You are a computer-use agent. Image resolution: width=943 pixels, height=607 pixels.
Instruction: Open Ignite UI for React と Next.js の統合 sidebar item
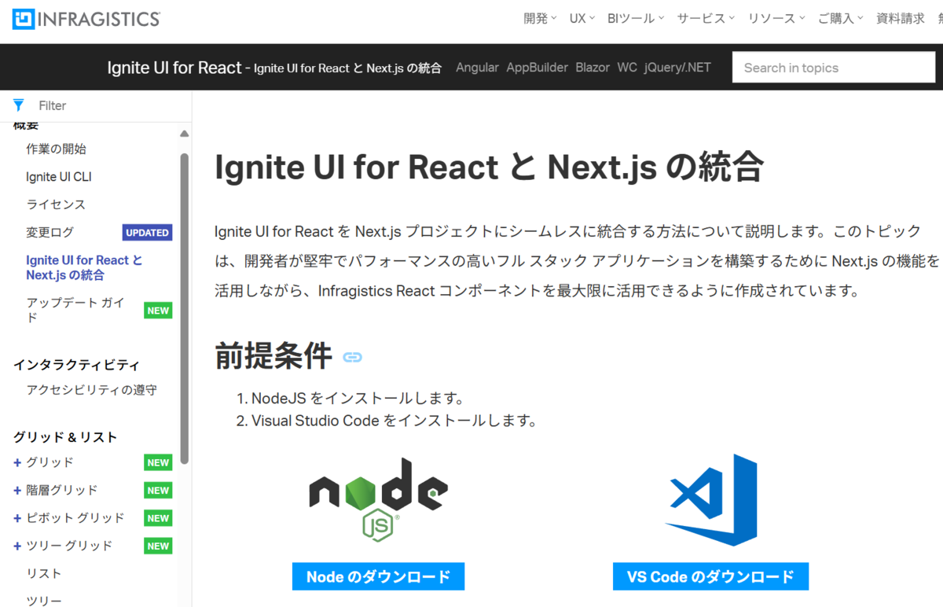pyautogui.click(x=85, y=267)
